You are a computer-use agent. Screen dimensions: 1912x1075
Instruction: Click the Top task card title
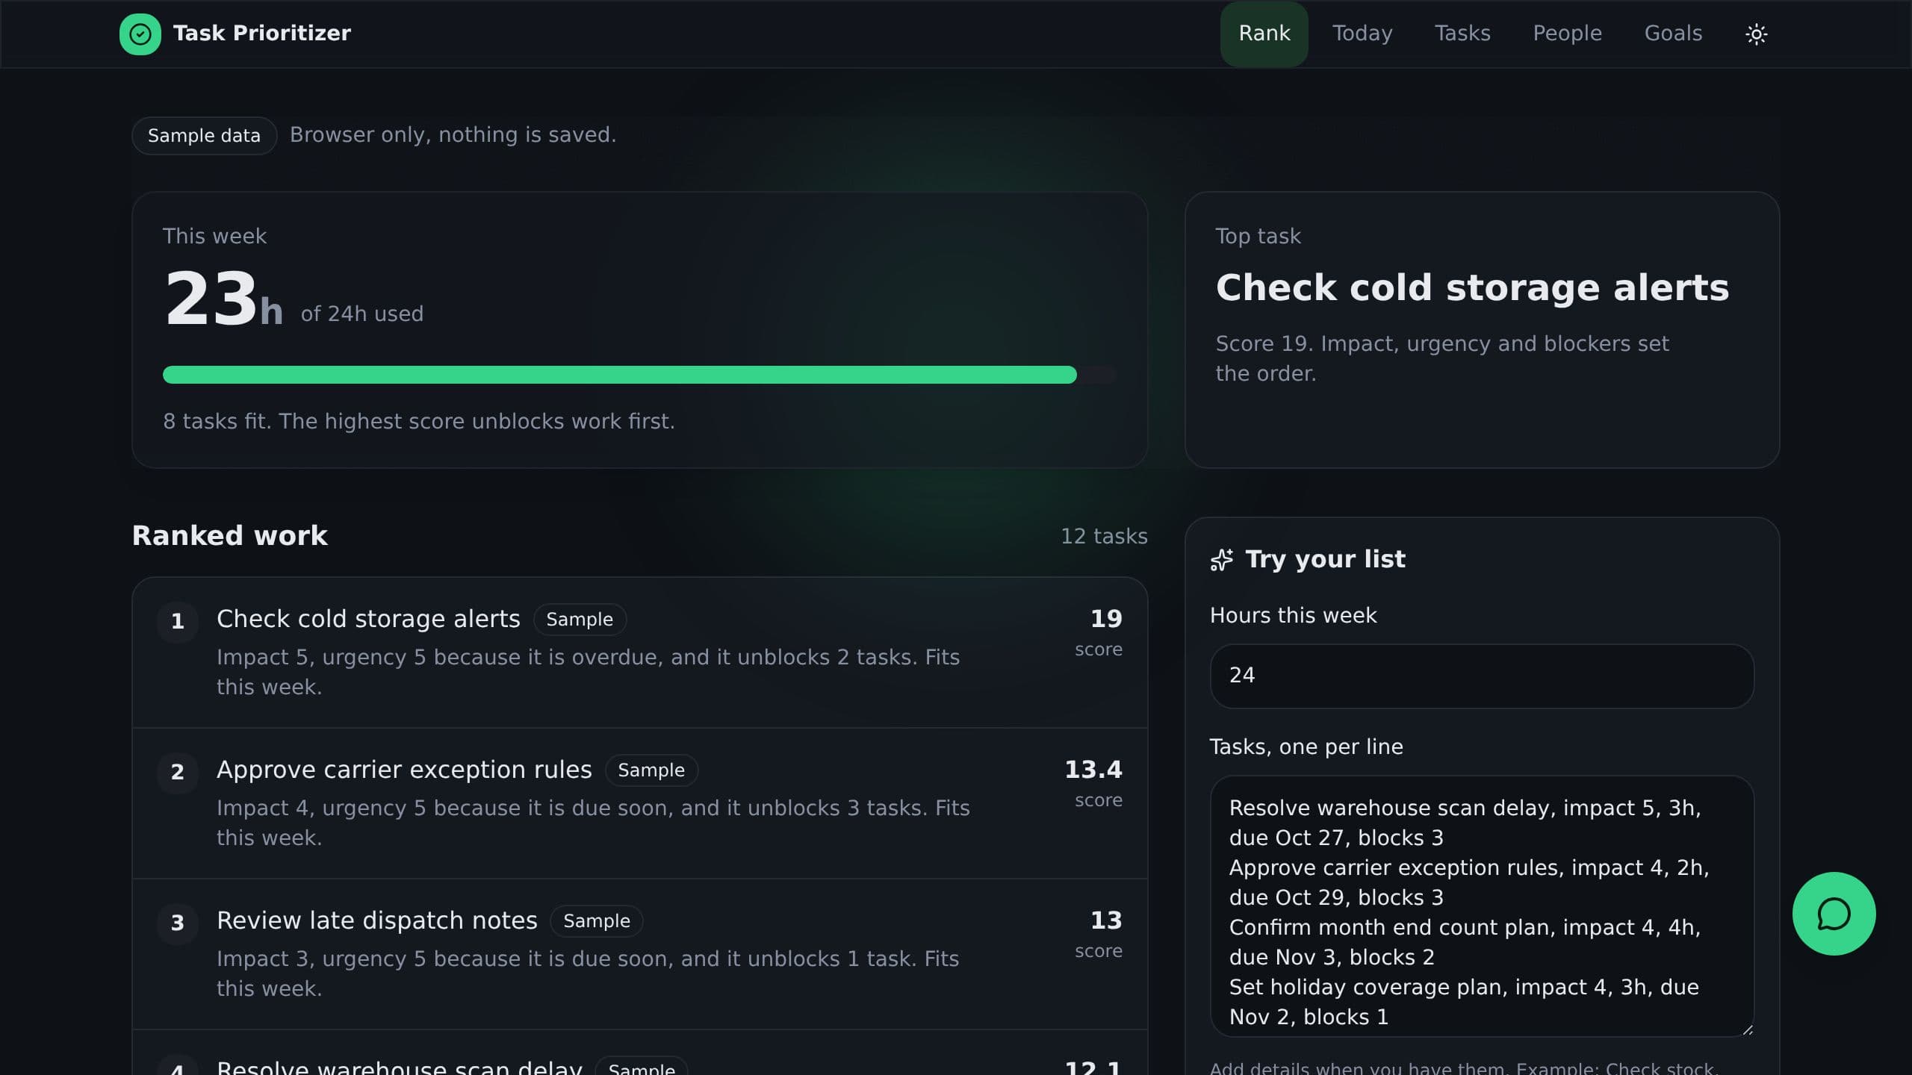pos(1472,288)
